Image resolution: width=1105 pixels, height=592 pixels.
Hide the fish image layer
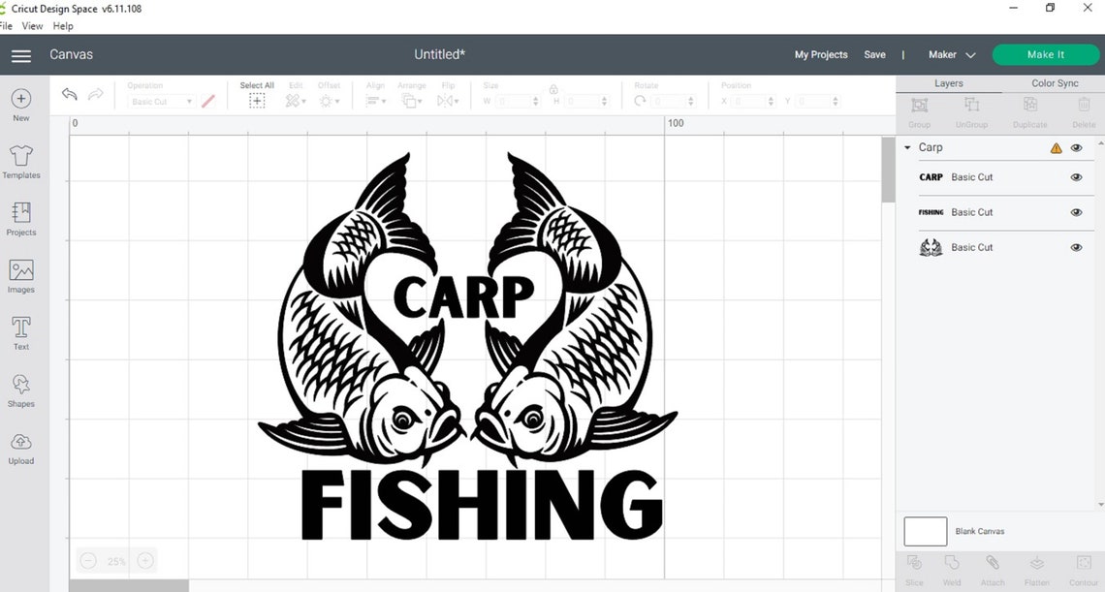[1076, 247]
